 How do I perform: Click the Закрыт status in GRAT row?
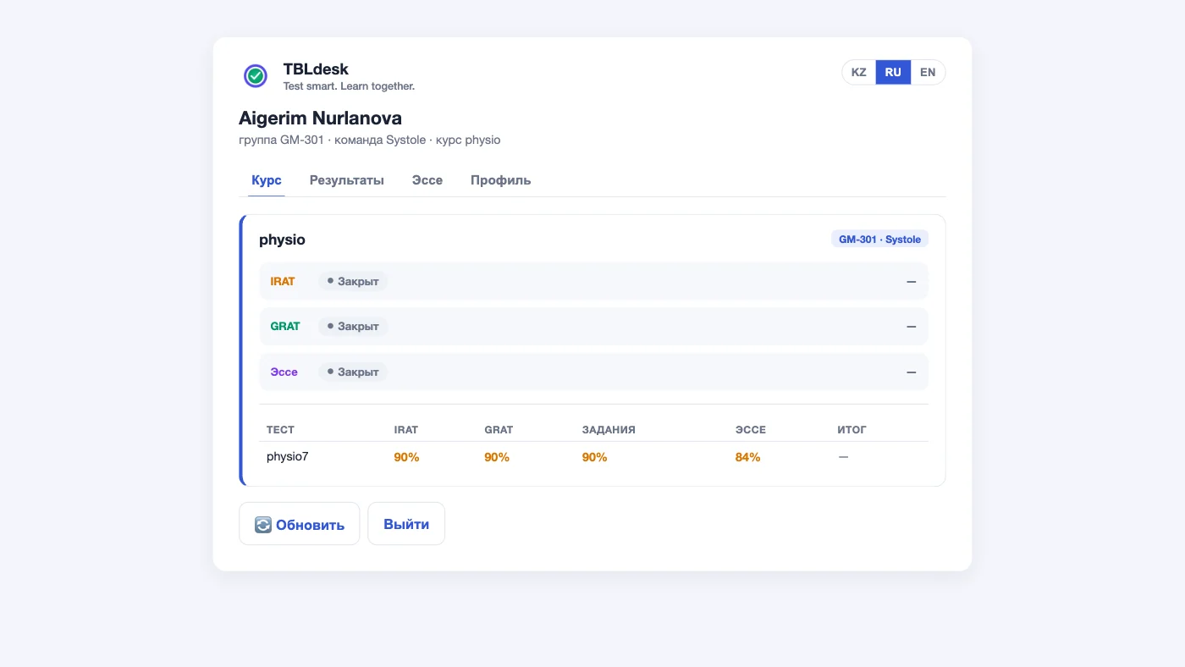(x=353, y=326)
